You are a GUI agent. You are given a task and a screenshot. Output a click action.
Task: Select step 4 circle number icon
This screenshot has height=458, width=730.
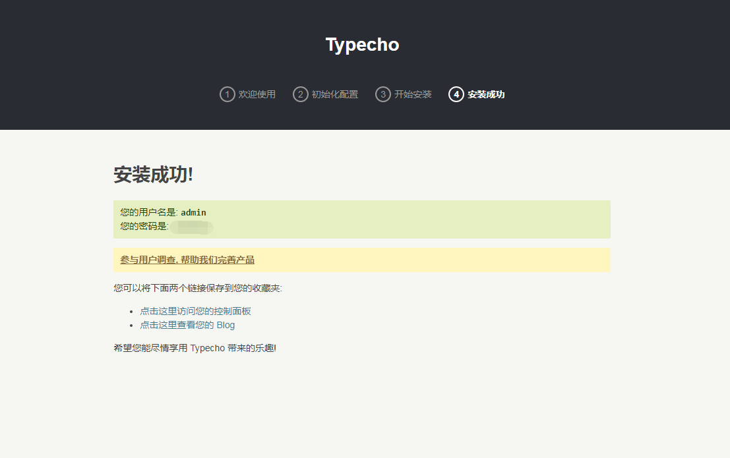(456, 94)
